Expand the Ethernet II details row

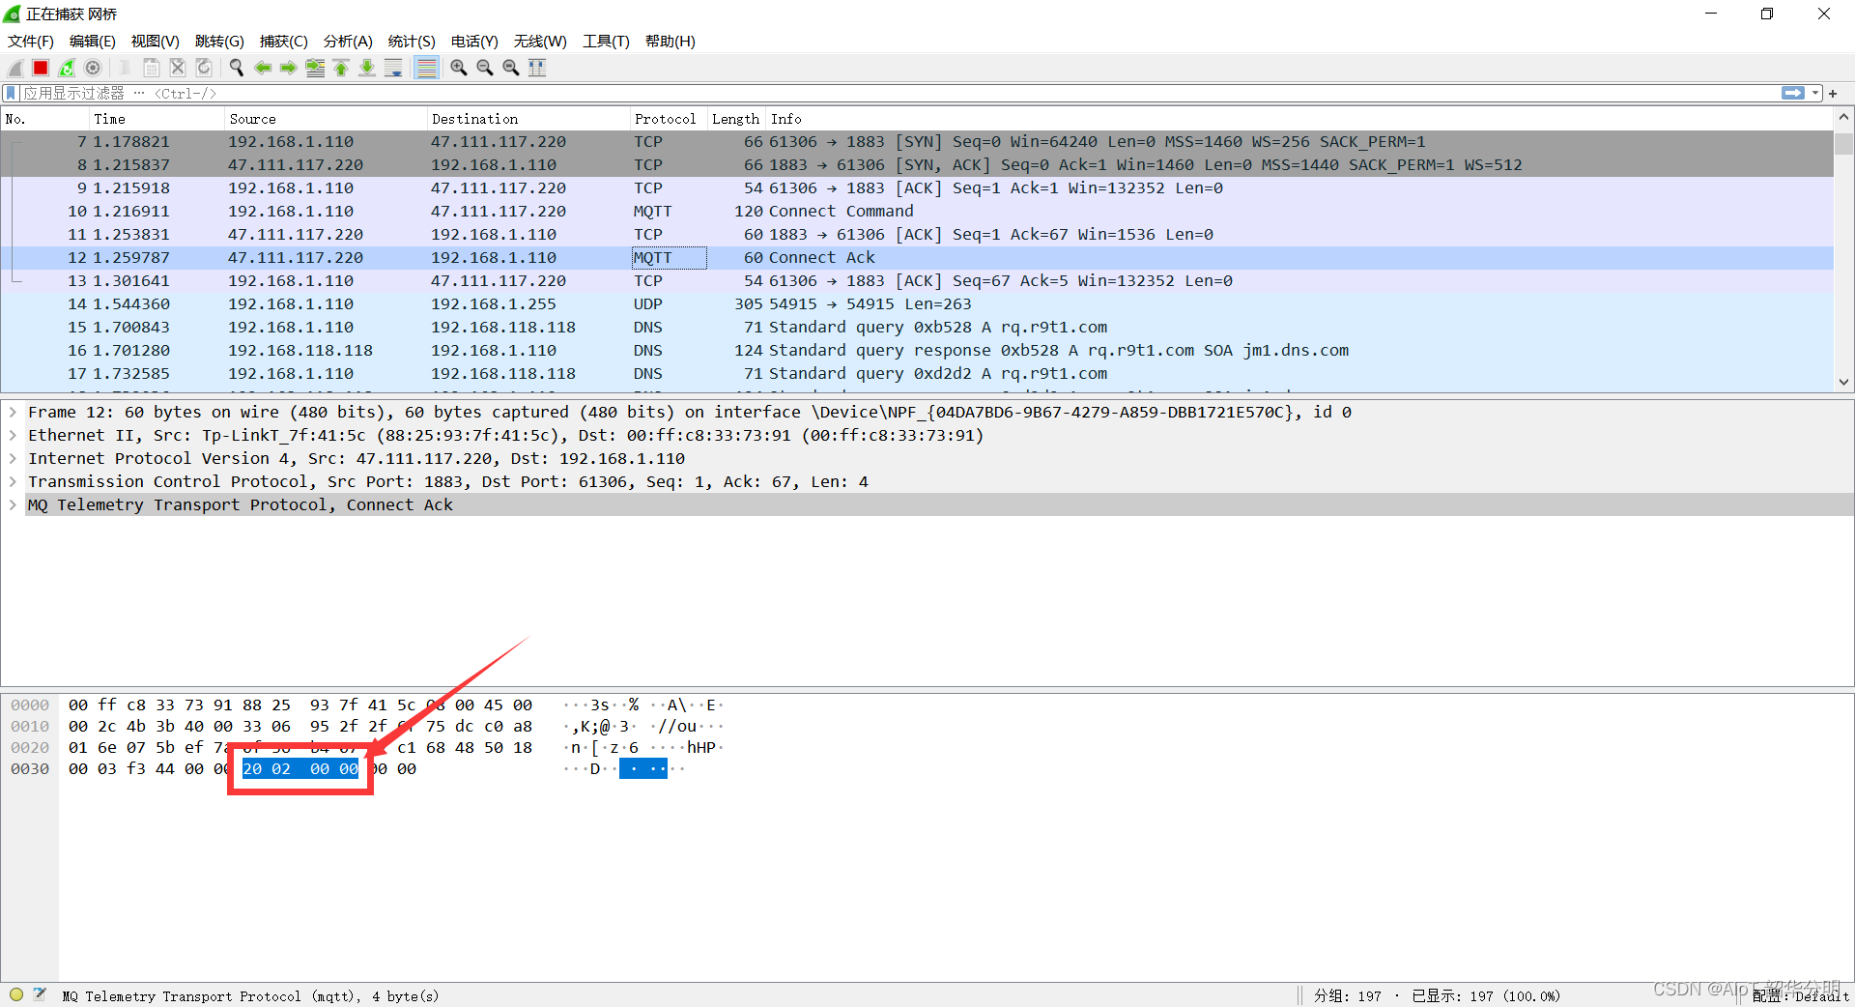pyautogui.click(x=13, y=436)
